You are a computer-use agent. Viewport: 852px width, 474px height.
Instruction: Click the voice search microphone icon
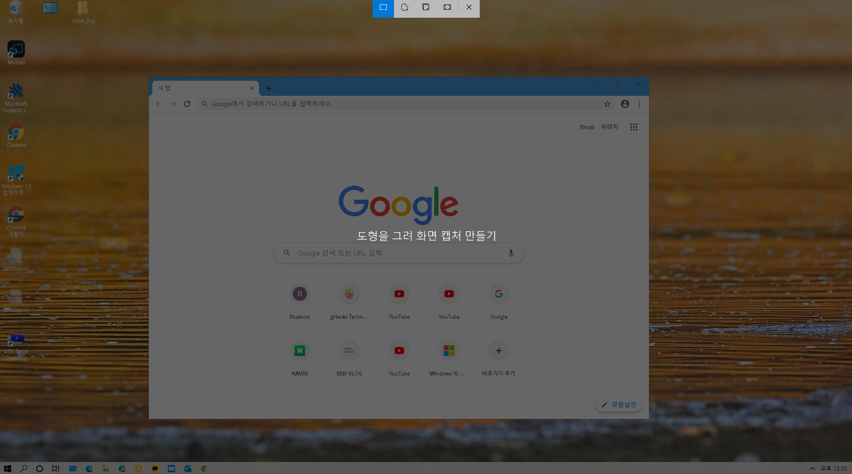tap(511, 253)
